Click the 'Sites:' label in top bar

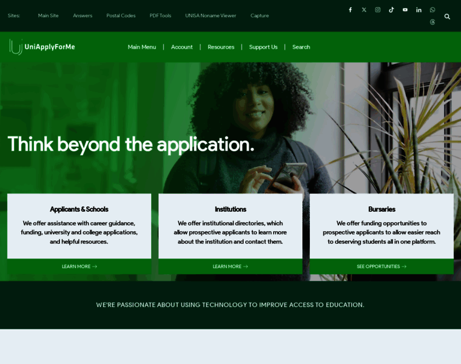tap(14, 16)
